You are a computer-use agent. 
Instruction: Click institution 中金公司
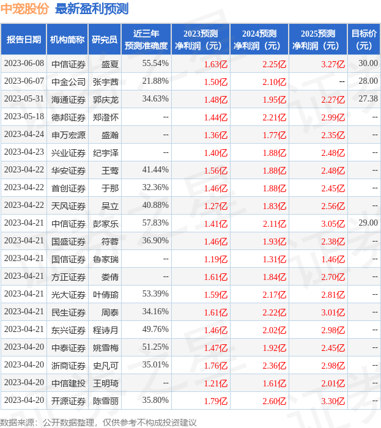[x=68, y=81]
